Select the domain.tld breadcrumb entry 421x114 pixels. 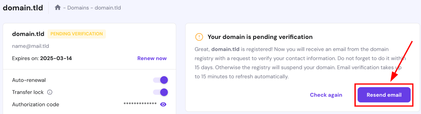coord(108,8)
